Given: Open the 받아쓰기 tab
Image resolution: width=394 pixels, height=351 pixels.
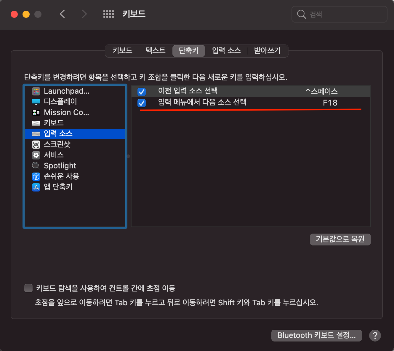Looking at the screenshot, I should pyautogui.click(x=267, y=51).
